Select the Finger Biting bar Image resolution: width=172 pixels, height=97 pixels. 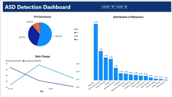tap(161, 80)
